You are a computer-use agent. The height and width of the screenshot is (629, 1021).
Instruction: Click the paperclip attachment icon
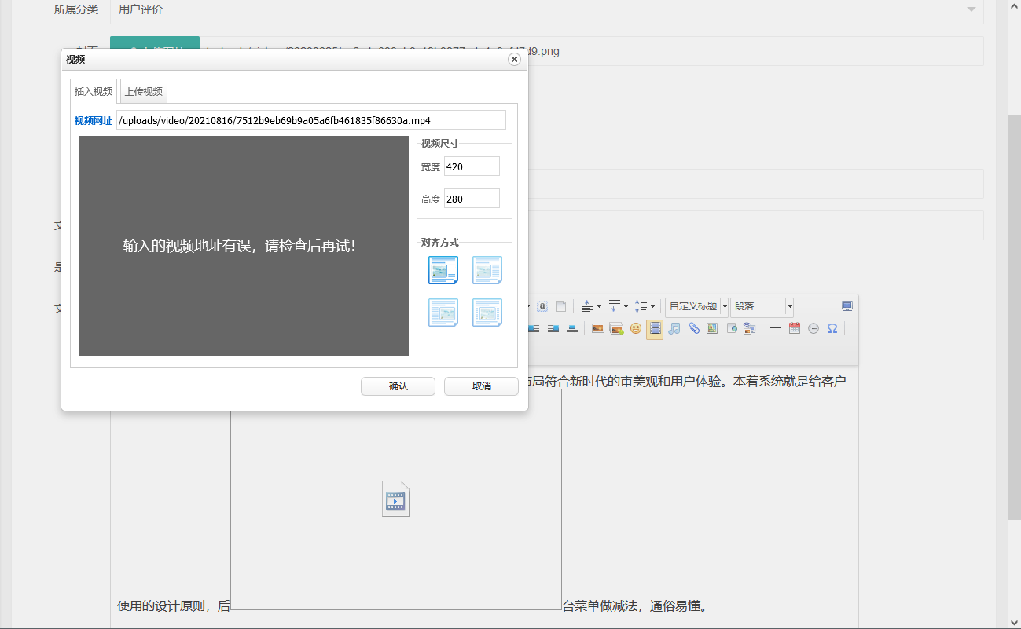pyautogui.click(x=694, y=328)
